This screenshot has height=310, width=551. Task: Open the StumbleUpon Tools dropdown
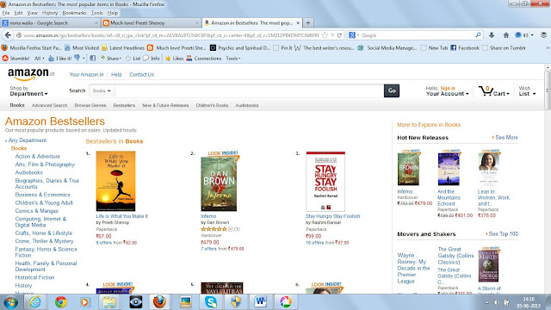(x=233, y=59)
